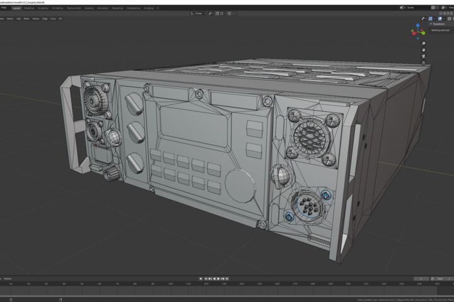Add a new workspace with plus button
The width and height of the screenshot is (454, 302).
pyautogui.click(x=158, y=8)
